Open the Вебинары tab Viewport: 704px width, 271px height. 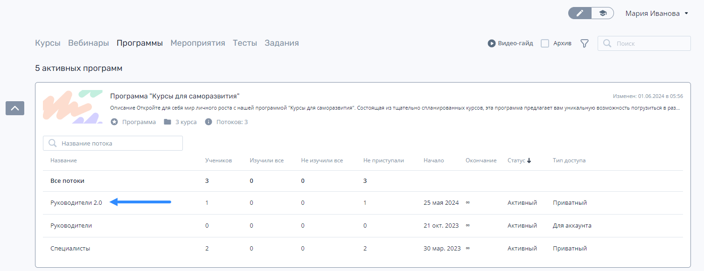coord(89,43)
